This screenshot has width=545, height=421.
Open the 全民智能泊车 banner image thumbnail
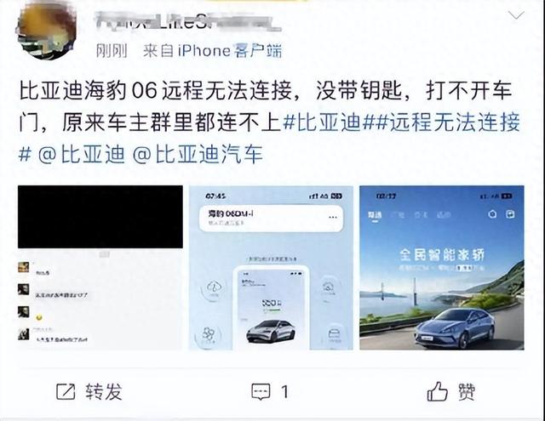point(442,268)
